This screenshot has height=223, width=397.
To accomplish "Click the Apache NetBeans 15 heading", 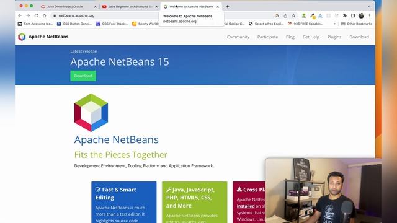I will coord(120,62).
